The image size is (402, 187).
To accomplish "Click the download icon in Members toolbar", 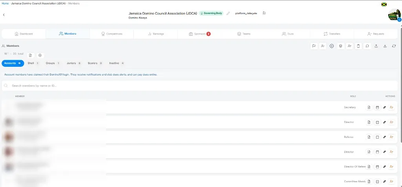I will [385, 46].
